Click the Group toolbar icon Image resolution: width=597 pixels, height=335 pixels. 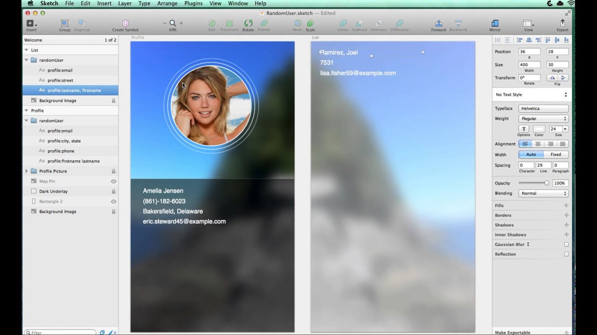click(65, 23)
